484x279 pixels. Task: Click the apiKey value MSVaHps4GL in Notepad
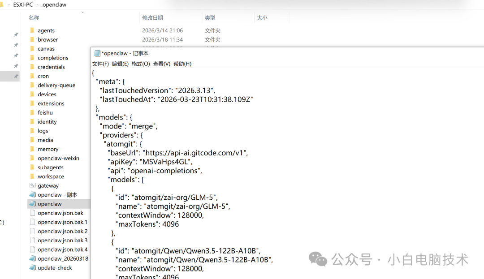(x=165, y=162)
